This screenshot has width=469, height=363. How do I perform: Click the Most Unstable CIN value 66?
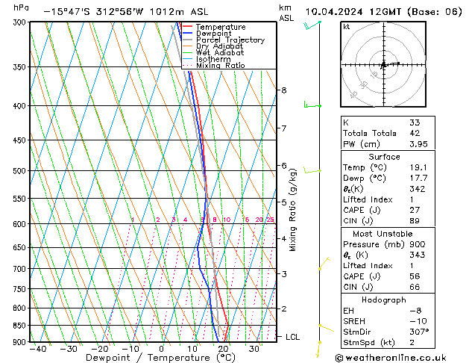point(415,287)
